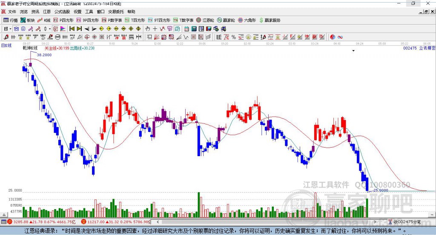Launch the 江恩轮 Gann wheel
Viewport: 436px width, 235px height.
click(x=205, y=20)
